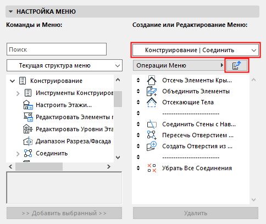Click the Инструменты Конструирования list icon
266x224 pixels.
tap(28, 93)
